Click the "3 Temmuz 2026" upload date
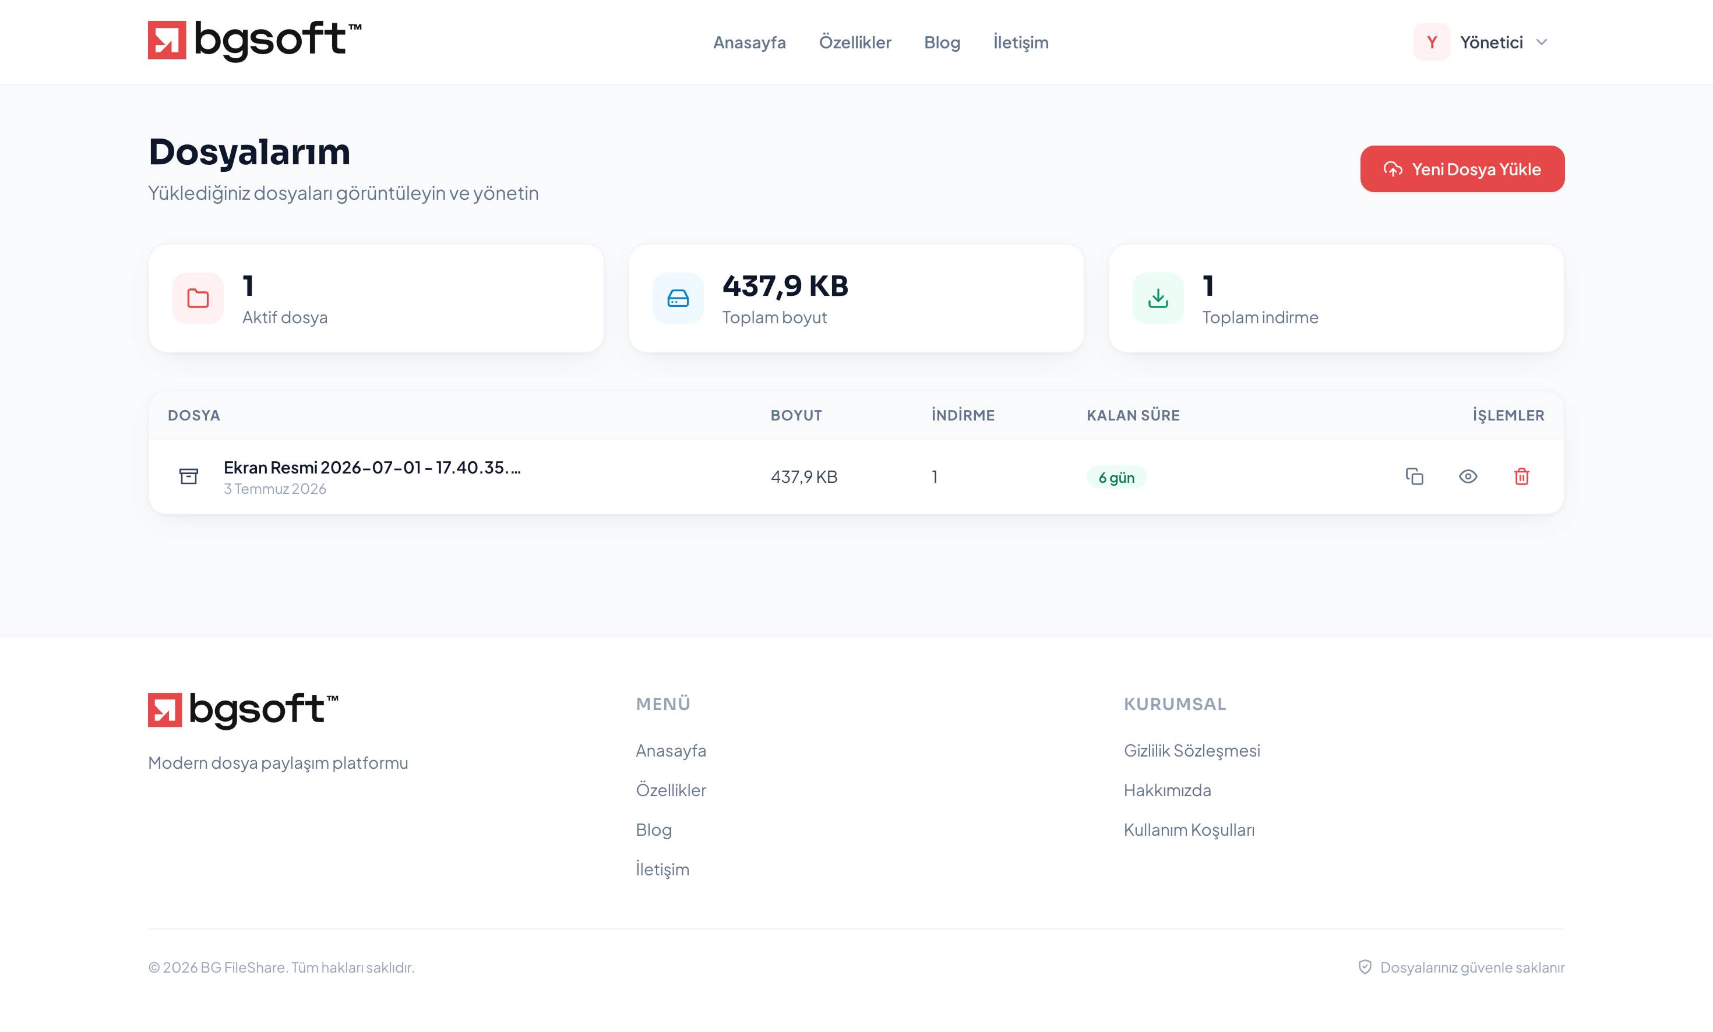This screenshot has height=1032, width=1713. point(274,489)
